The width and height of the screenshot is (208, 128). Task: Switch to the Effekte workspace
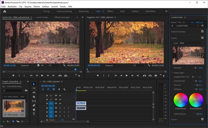click(x=110, y=11)
